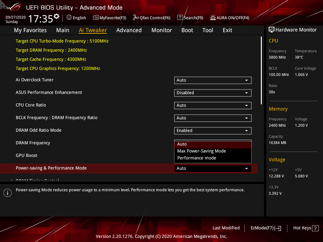
Task: Click Target Cache Frequency : 4300MHz text
Action: 51,59
